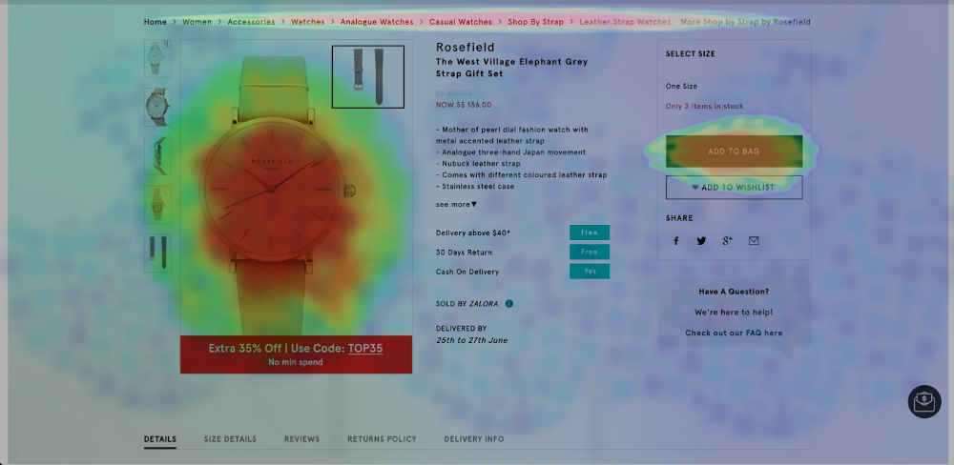Switch to the Size Details tab
954x465 pixels.
point(230,439)
